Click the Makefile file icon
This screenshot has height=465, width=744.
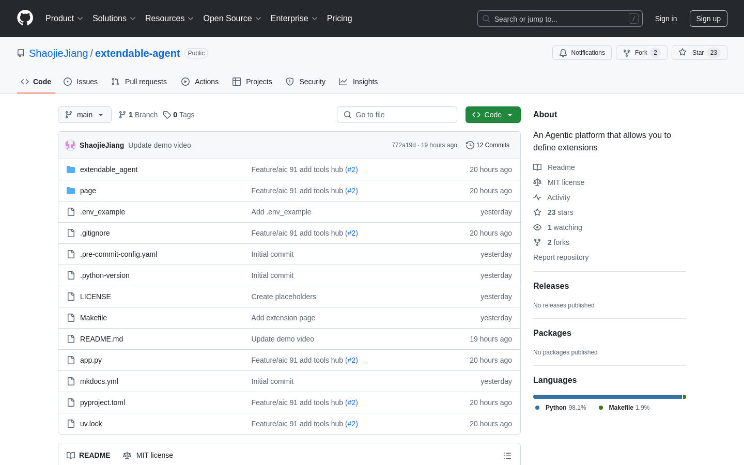click(71, 318)
